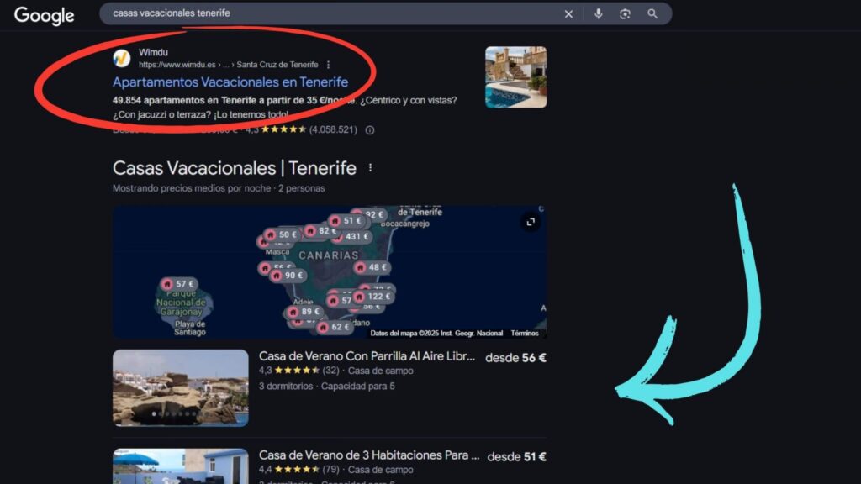Select the 51 € map pin
Viewport: 861px width, 484px height.
(x=347, y=221)
